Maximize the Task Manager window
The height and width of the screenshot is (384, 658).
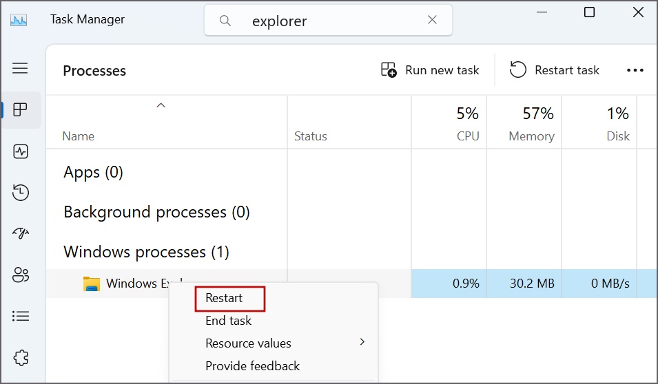(x=589, y=12)
